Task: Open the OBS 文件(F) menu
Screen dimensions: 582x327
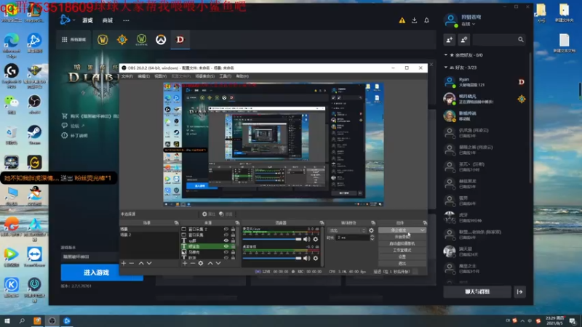Action: coord(127,76)
